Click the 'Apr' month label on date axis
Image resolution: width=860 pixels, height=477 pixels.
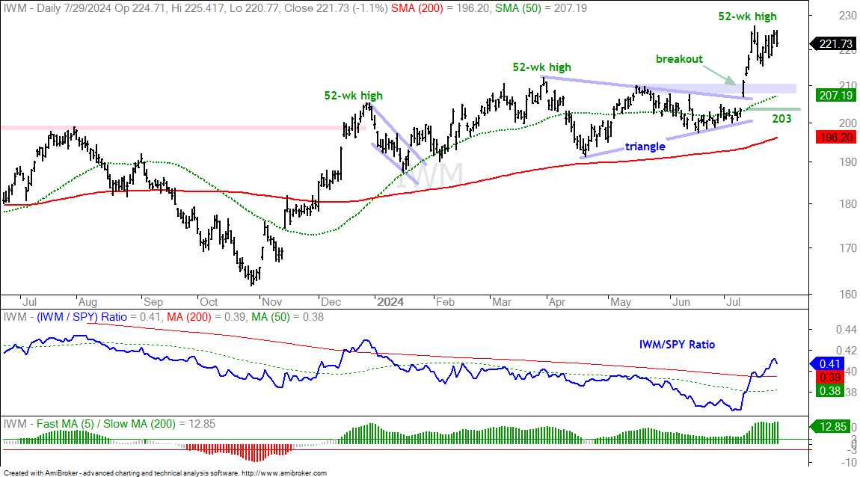pos(557,301)
